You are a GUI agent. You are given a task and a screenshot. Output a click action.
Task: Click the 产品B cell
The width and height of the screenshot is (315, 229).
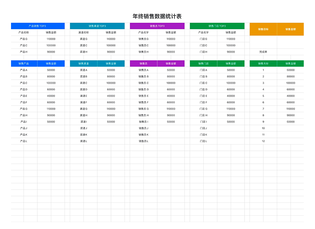[24, 76]
